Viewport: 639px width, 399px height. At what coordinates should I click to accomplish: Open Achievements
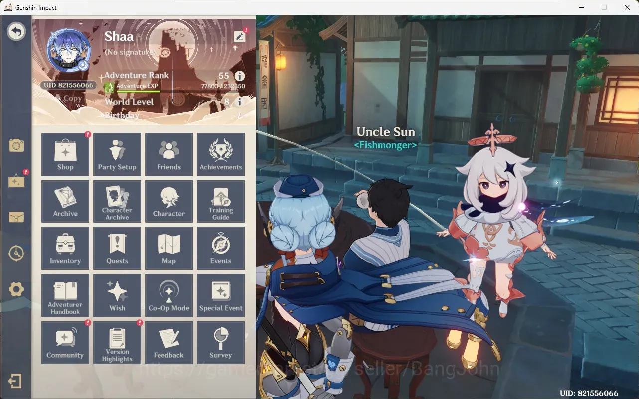coord(221,154)
